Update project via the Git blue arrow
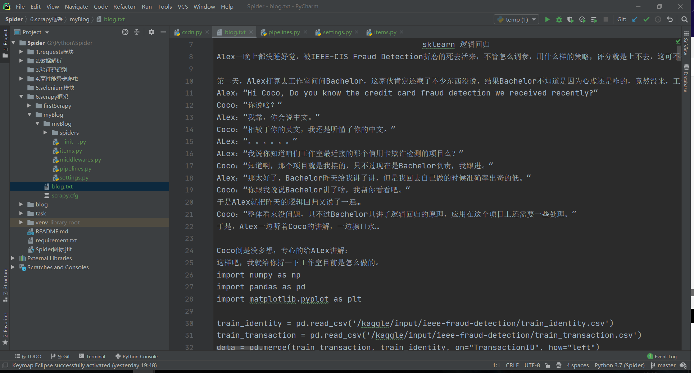The image size is (694, 373). pyautogui.click(x=635, y=19)
